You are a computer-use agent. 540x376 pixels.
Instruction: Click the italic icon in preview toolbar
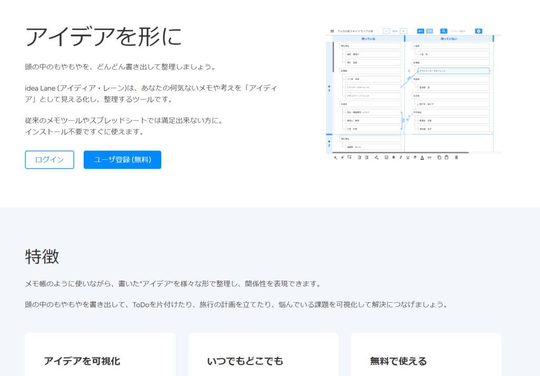[401, 157]
